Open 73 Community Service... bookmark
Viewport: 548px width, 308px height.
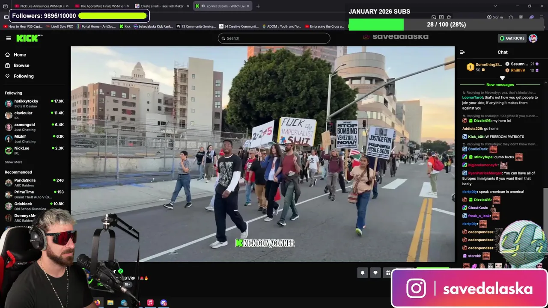[x=196, y=27]
